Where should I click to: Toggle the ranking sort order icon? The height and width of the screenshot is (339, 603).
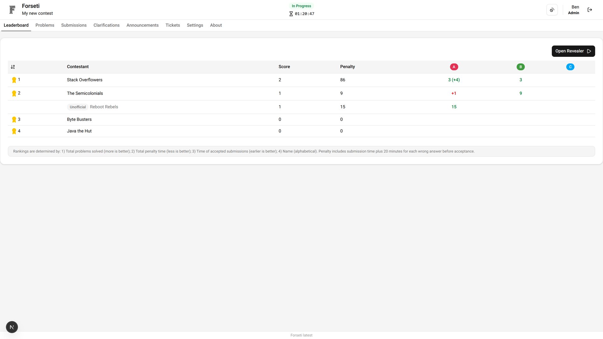[x=13, y=67]
